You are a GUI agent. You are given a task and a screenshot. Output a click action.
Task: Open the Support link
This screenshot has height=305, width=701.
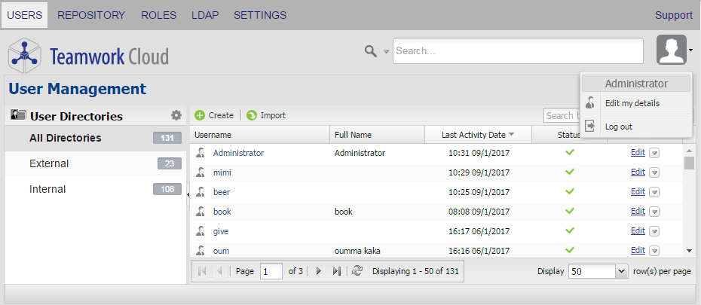[673, 15]
